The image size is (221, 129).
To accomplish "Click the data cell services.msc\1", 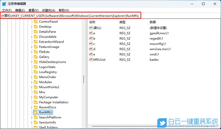I will [160, 49].
